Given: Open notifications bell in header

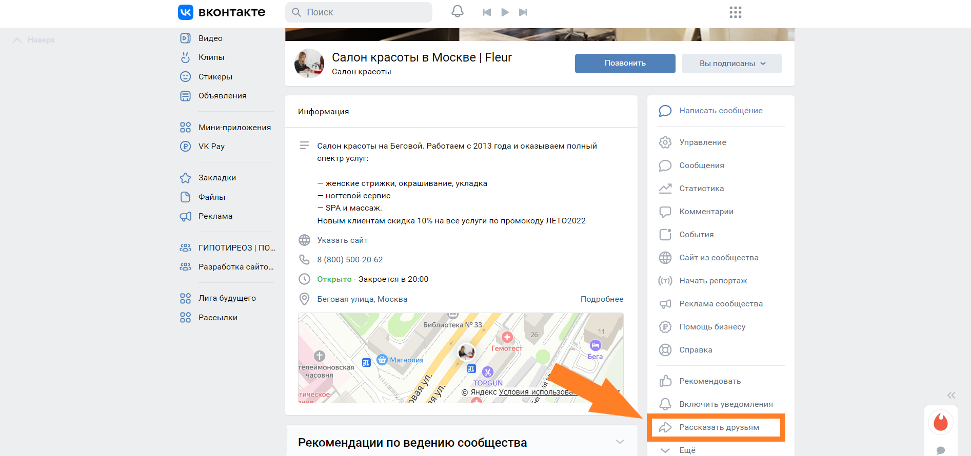Looking at the screenshot, I should [458, 12].
